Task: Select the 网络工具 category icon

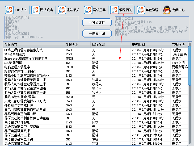Action: [x=88, y=10]
